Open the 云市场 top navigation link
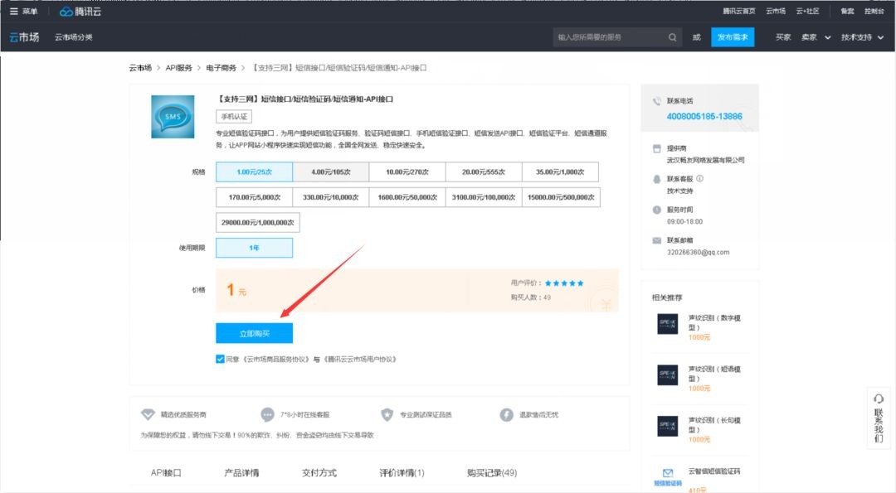Viewport: 896px width, 493px height. (776, 12)
